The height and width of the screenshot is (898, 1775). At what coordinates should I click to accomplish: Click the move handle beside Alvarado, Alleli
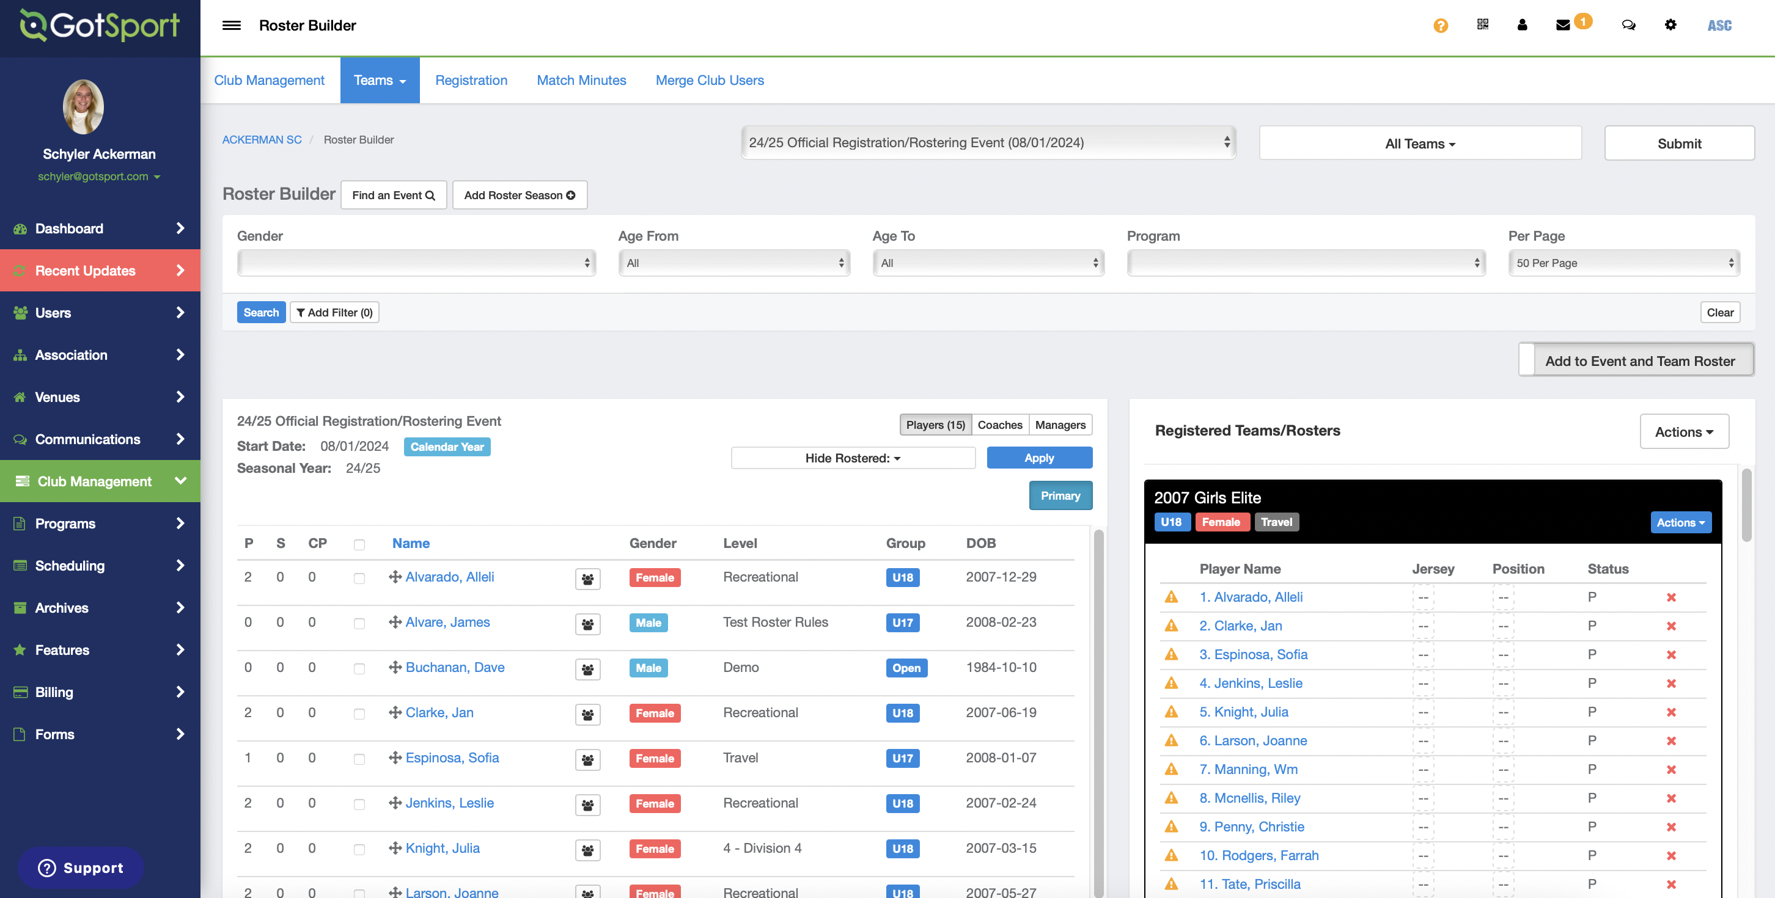pyautogui.click(x=395, y=577)
